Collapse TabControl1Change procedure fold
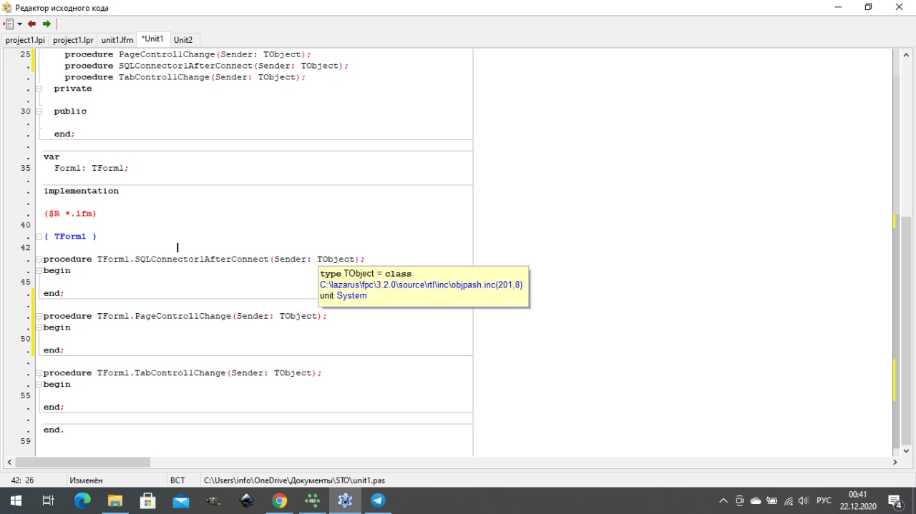 [x=39, y=373]
